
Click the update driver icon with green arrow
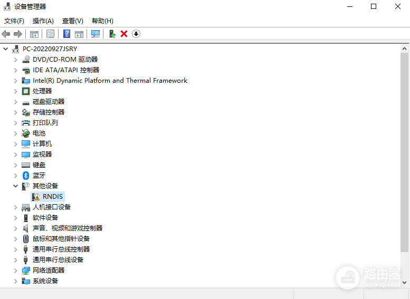[112, 34]
